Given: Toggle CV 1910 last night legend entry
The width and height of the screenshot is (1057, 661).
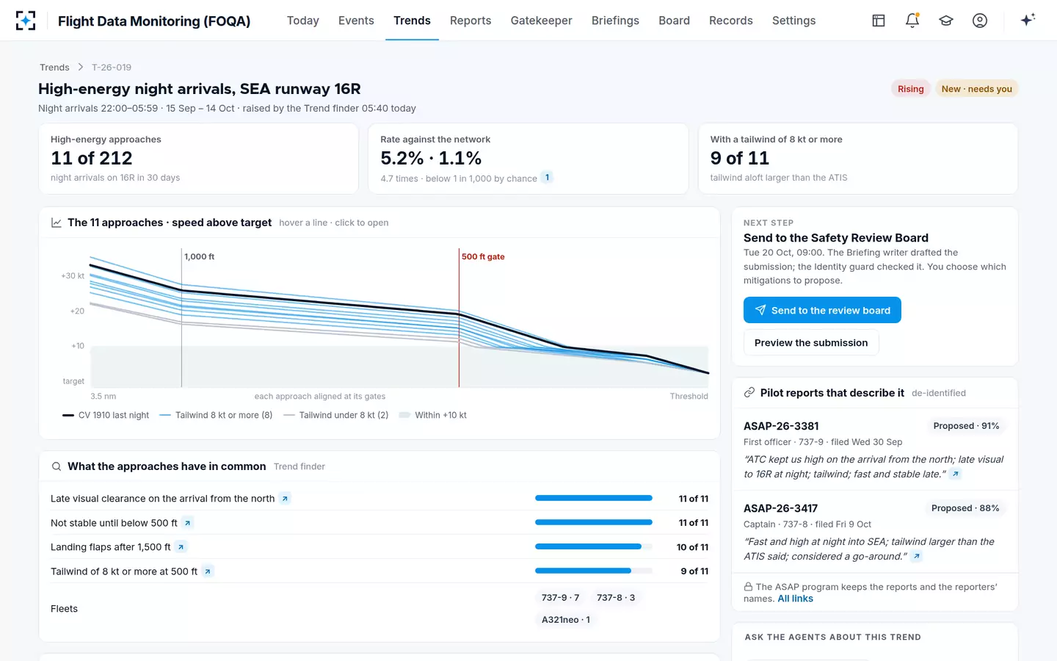Looking at the screenshot, I should 106,415.
